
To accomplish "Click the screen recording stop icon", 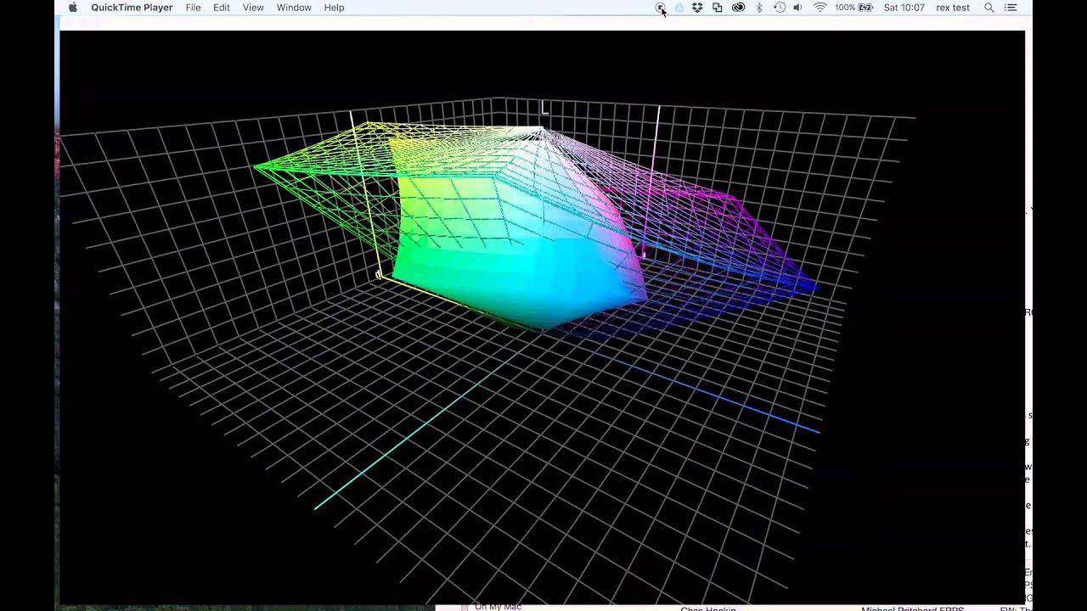I will pyautogui.click(x=660, y=8).
